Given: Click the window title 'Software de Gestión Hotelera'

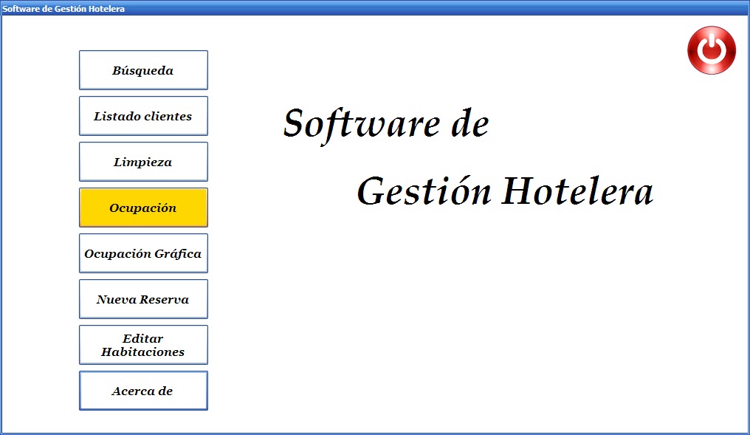Looking at the screenshot, I should (63, 9).
